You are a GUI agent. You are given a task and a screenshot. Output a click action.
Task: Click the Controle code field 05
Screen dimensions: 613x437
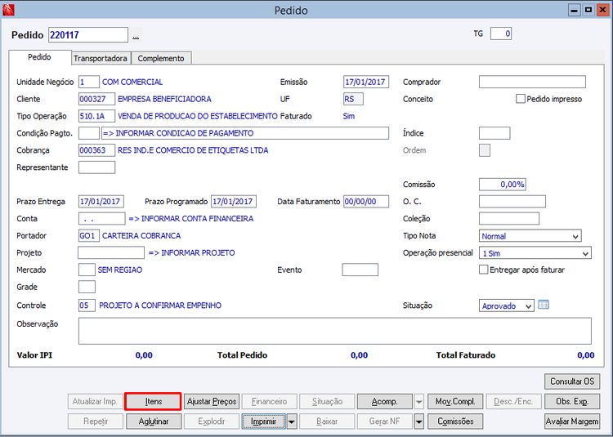(87, 305)
